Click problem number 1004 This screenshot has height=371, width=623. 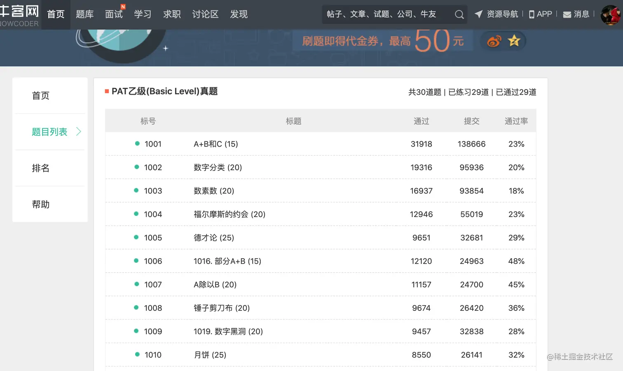click(x=153, y=215)
